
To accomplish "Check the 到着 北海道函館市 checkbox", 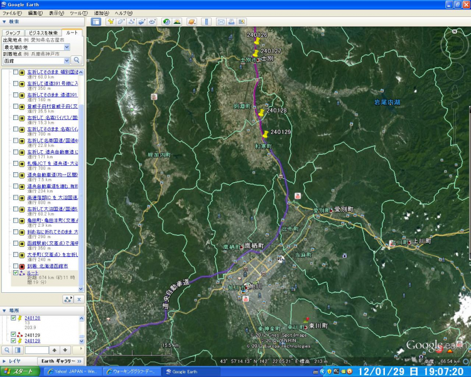I will pyautogui.click(x=16, y=266).
